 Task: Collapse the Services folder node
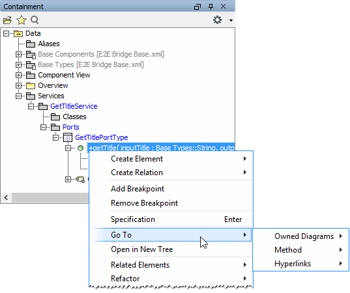click(18, 96)
